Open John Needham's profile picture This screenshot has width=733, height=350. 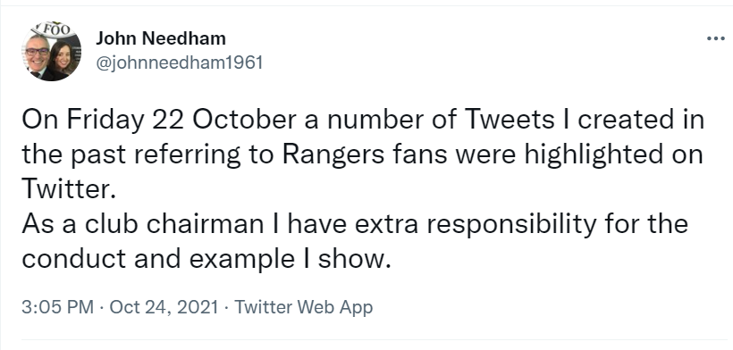(x=52, y=51)
